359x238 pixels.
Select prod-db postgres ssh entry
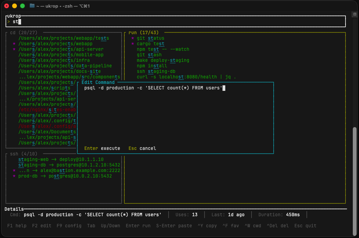[x=65, y=176]
